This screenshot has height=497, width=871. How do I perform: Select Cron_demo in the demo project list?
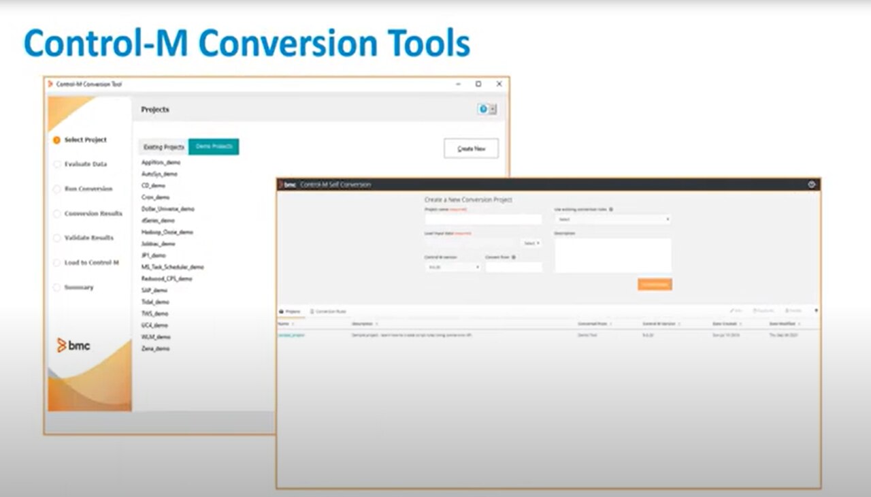tap(155, 197)
